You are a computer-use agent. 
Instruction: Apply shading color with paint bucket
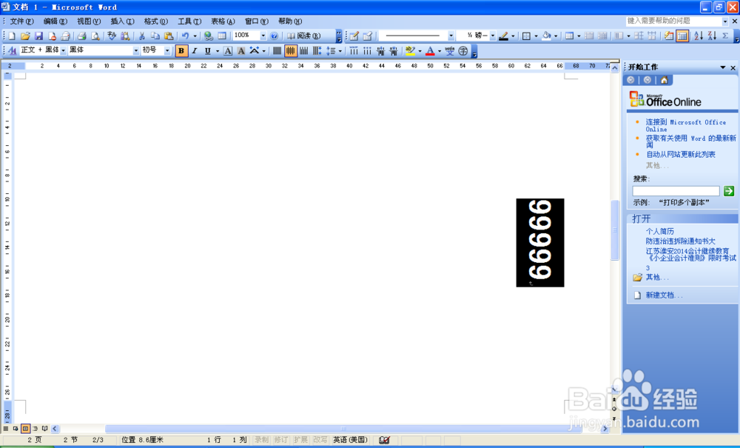(x=547, y=36)
